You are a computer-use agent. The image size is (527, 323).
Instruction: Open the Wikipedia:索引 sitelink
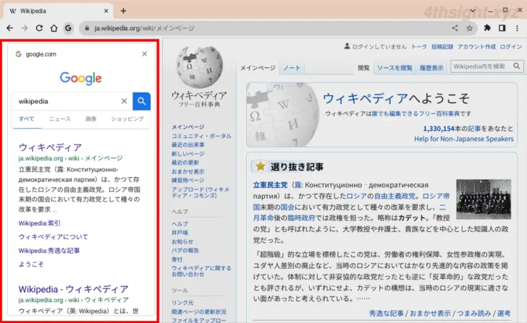pyautogui.click(x=39, y=223)
